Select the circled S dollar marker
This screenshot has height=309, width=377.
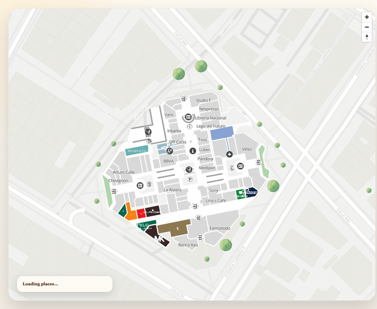point(150,184)
